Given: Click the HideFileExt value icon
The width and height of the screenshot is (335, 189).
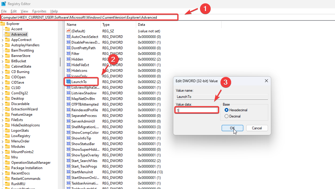Looking at the screenshot, I should (68, 65).
